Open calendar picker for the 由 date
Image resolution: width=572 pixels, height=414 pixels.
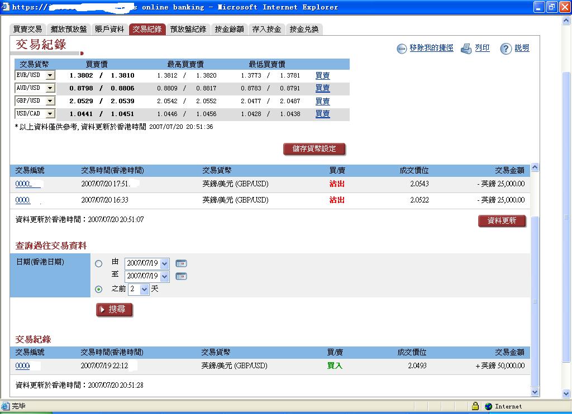coord(181,263)
